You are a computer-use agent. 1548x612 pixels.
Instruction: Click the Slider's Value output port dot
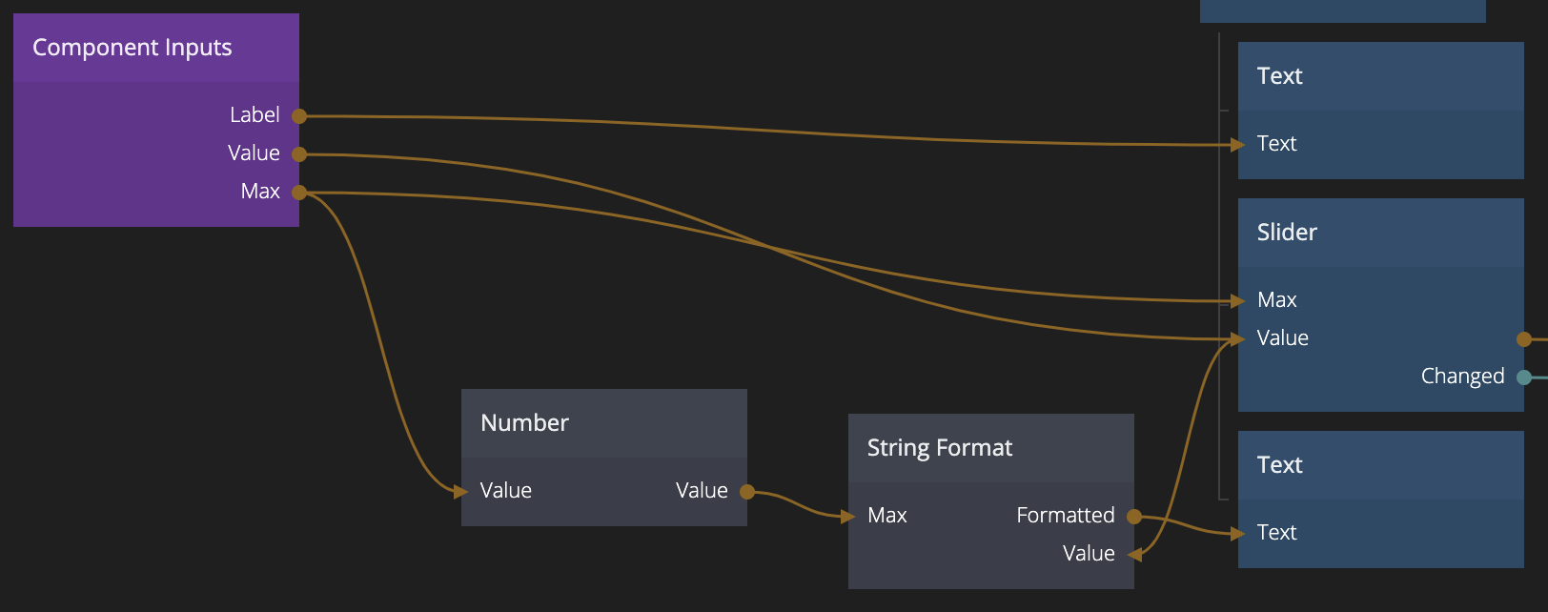pos(1524,339)
